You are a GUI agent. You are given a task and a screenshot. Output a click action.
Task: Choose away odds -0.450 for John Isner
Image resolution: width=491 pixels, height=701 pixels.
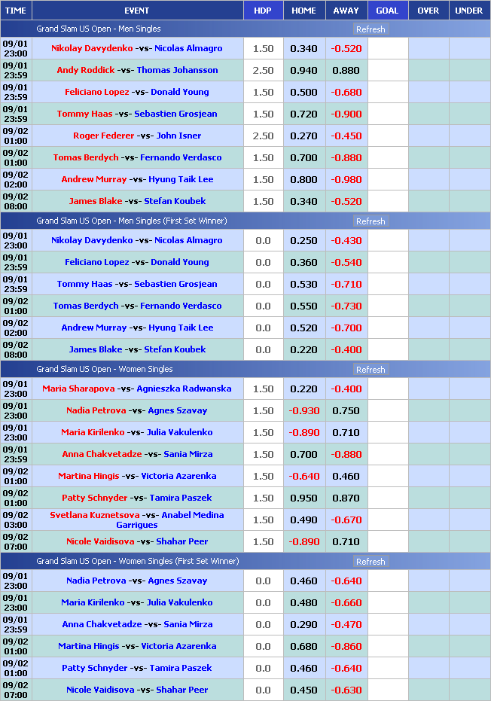(x=346, y=136)
